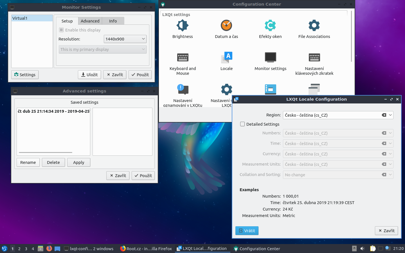Open Keyboard and Mouse settings
This screenshot has width=405, height=253.
183,58
